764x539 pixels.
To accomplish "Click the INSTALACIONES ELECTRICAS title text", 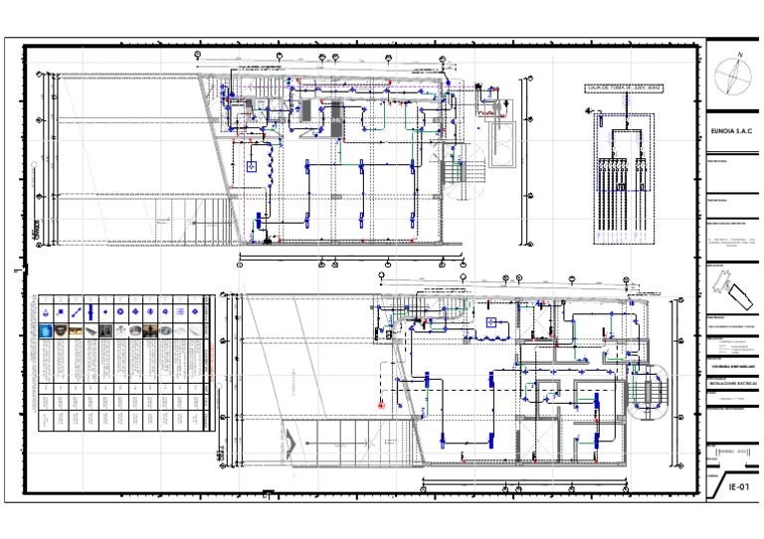I will [732, 384].
